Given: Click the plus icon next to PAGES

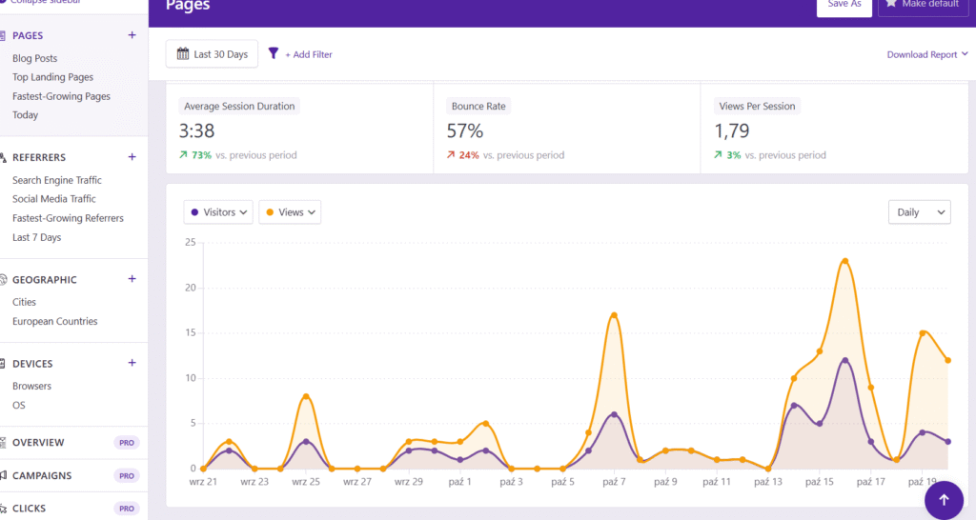Looking at the screenshot, I should [132, 35].
